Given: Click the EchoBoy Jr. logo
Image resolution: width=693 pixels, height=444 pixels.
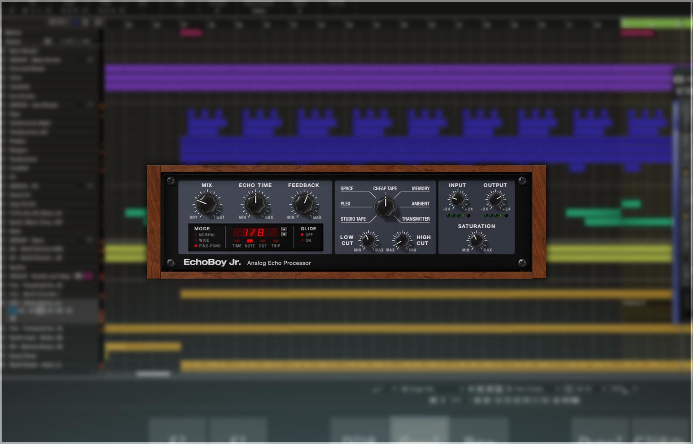Looking at the screenshot, I should (212, 262).
